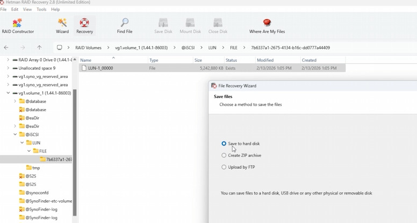This screenshot has width=417, height=223.
Task: Click the Save Disk toolbar icon
Action: (x=163, y=26)
